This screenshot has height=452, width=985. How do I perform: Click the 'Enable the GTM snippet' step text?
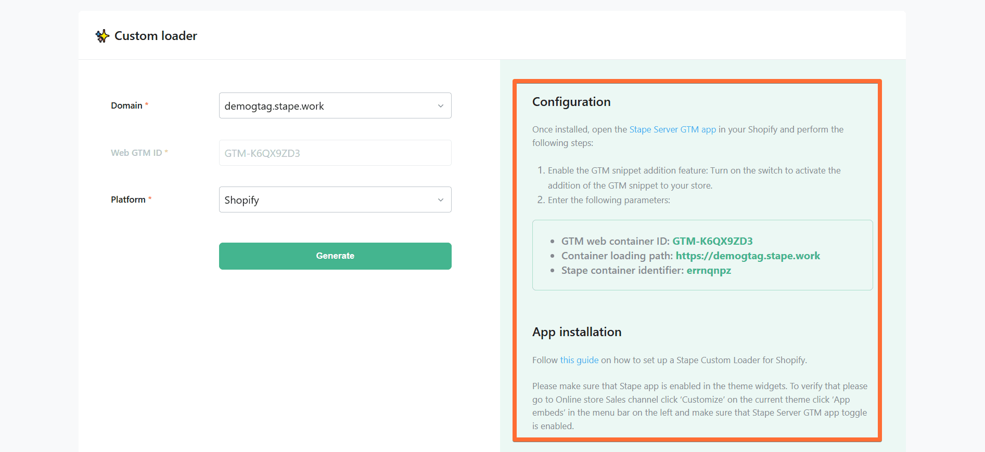tap(694, 178)
